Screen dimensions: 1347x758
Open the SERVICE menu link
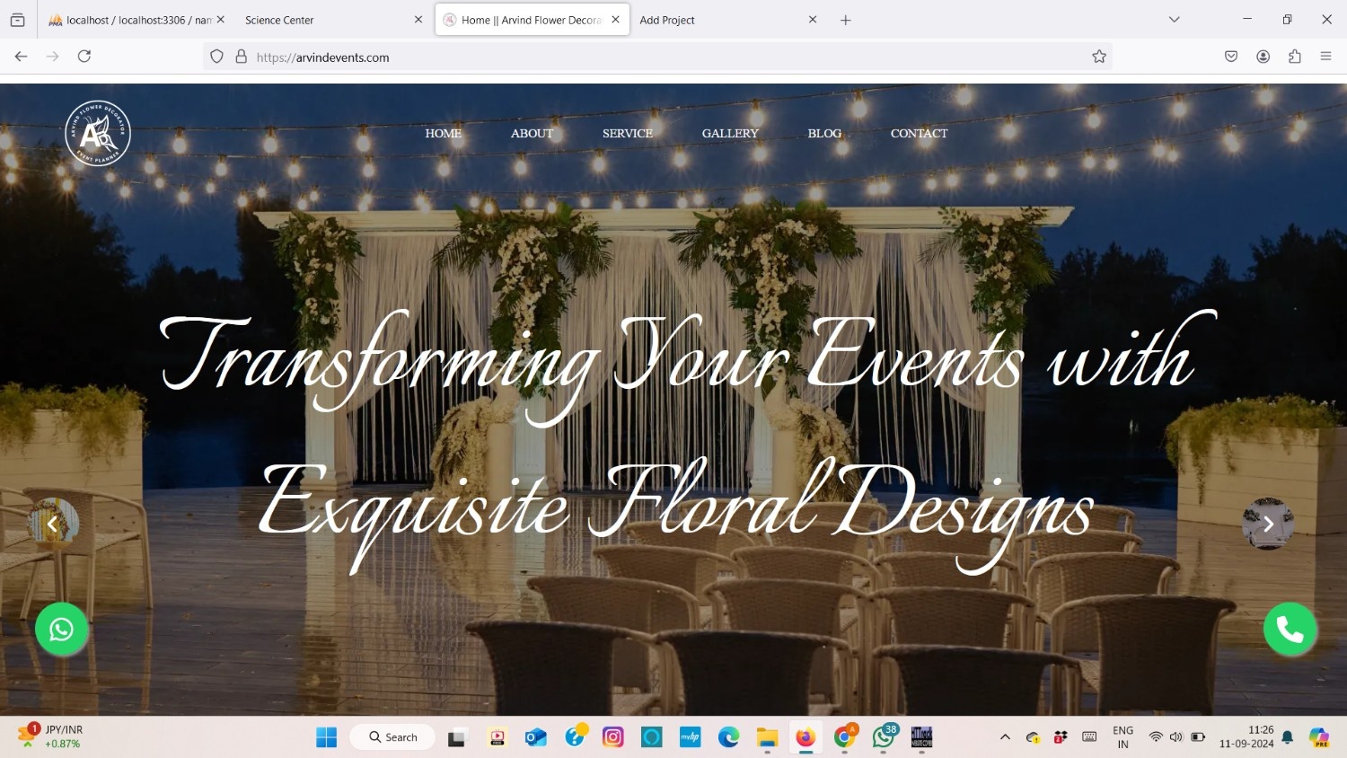tap(628, 134)
